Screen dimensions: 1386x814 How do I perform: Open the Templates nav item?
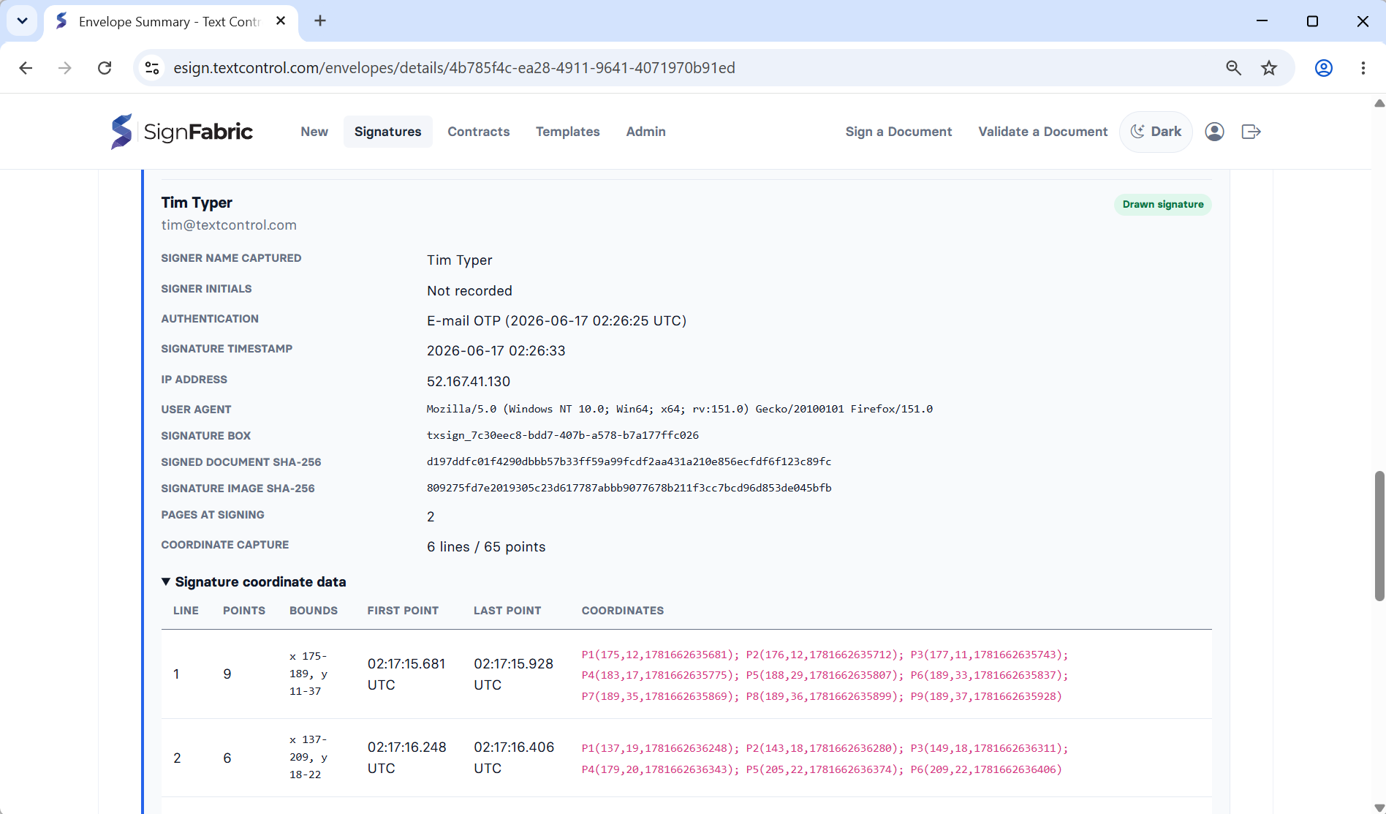click(568, 132)
